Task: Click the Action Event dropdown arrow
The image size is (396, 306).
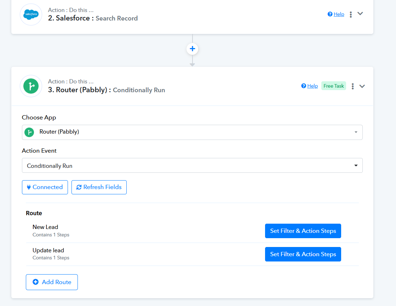Action: pos(356,165)
